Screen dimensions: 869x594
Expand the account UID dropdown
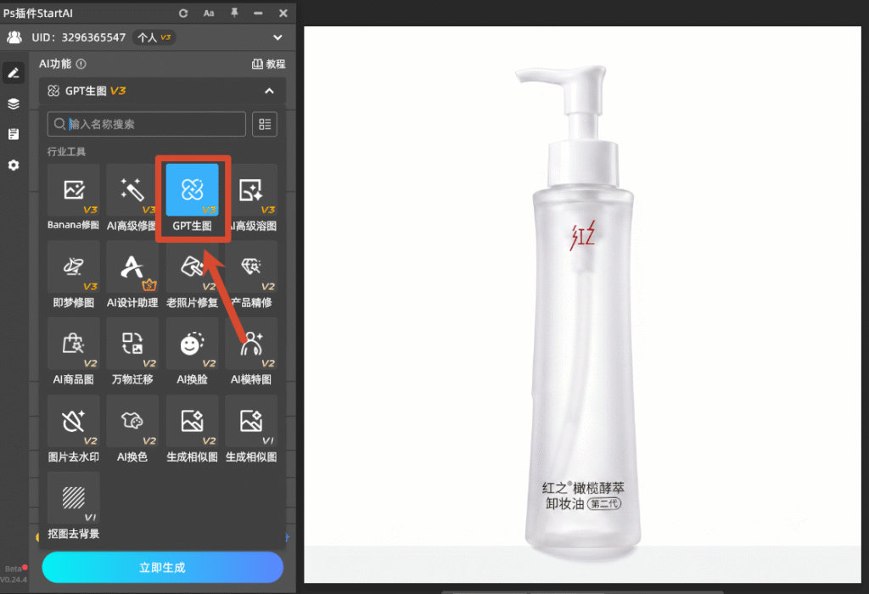point(278,37)
